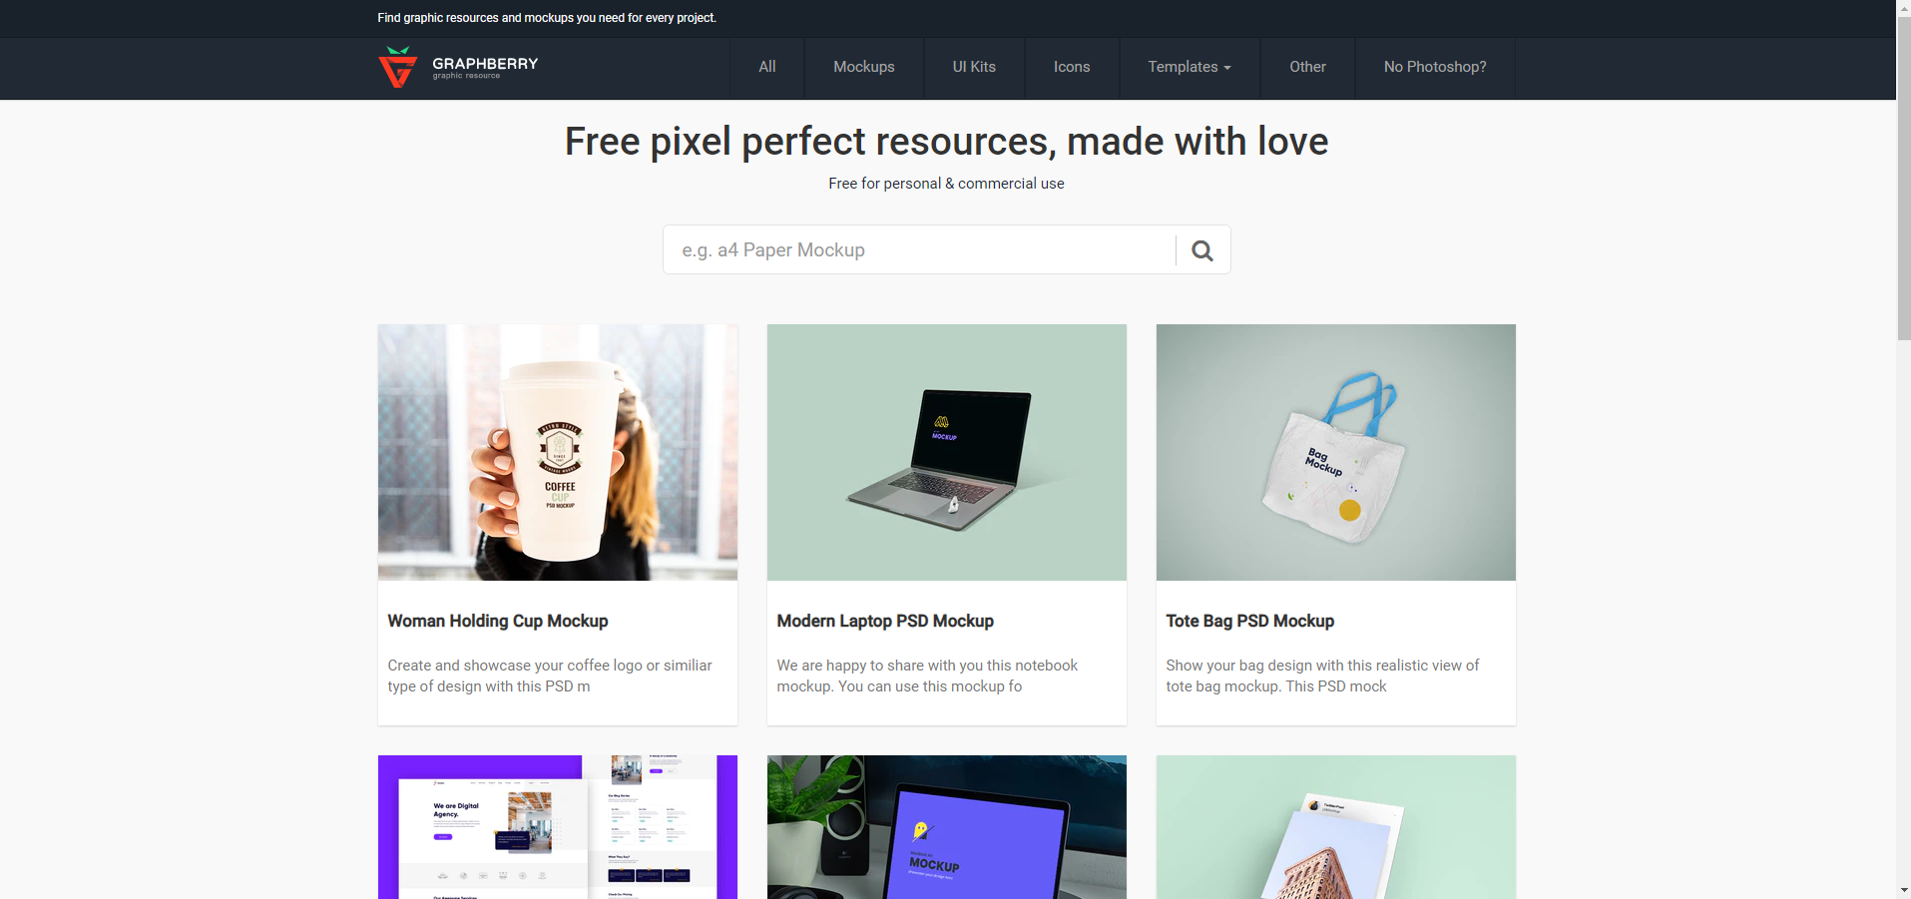Open the Digital Agency template thumbnail
The width and height of the screenshot is (1911, 899).
558,827
